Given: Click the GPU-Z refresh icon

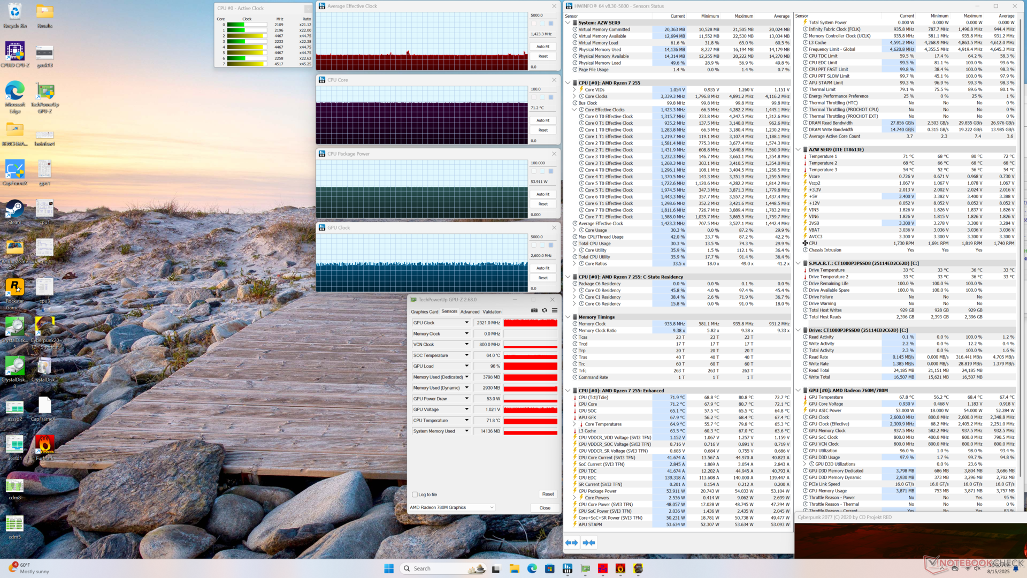Looking at the screenshot, I should pyautogui.click(x=545, y=310).
